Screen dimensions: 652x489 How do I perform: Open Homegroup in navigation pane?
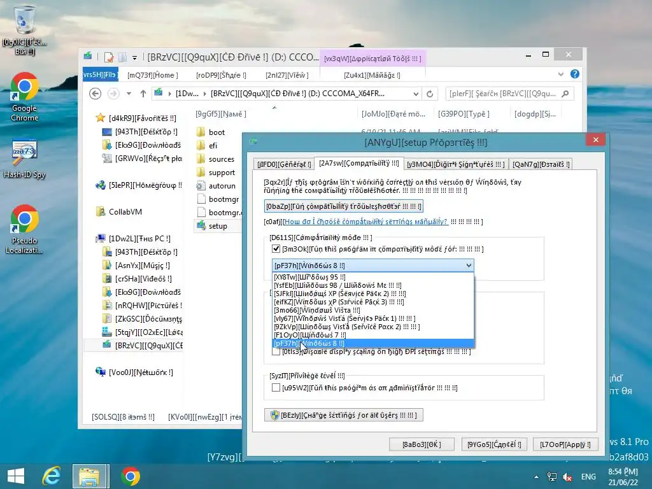tap(139, 185)
